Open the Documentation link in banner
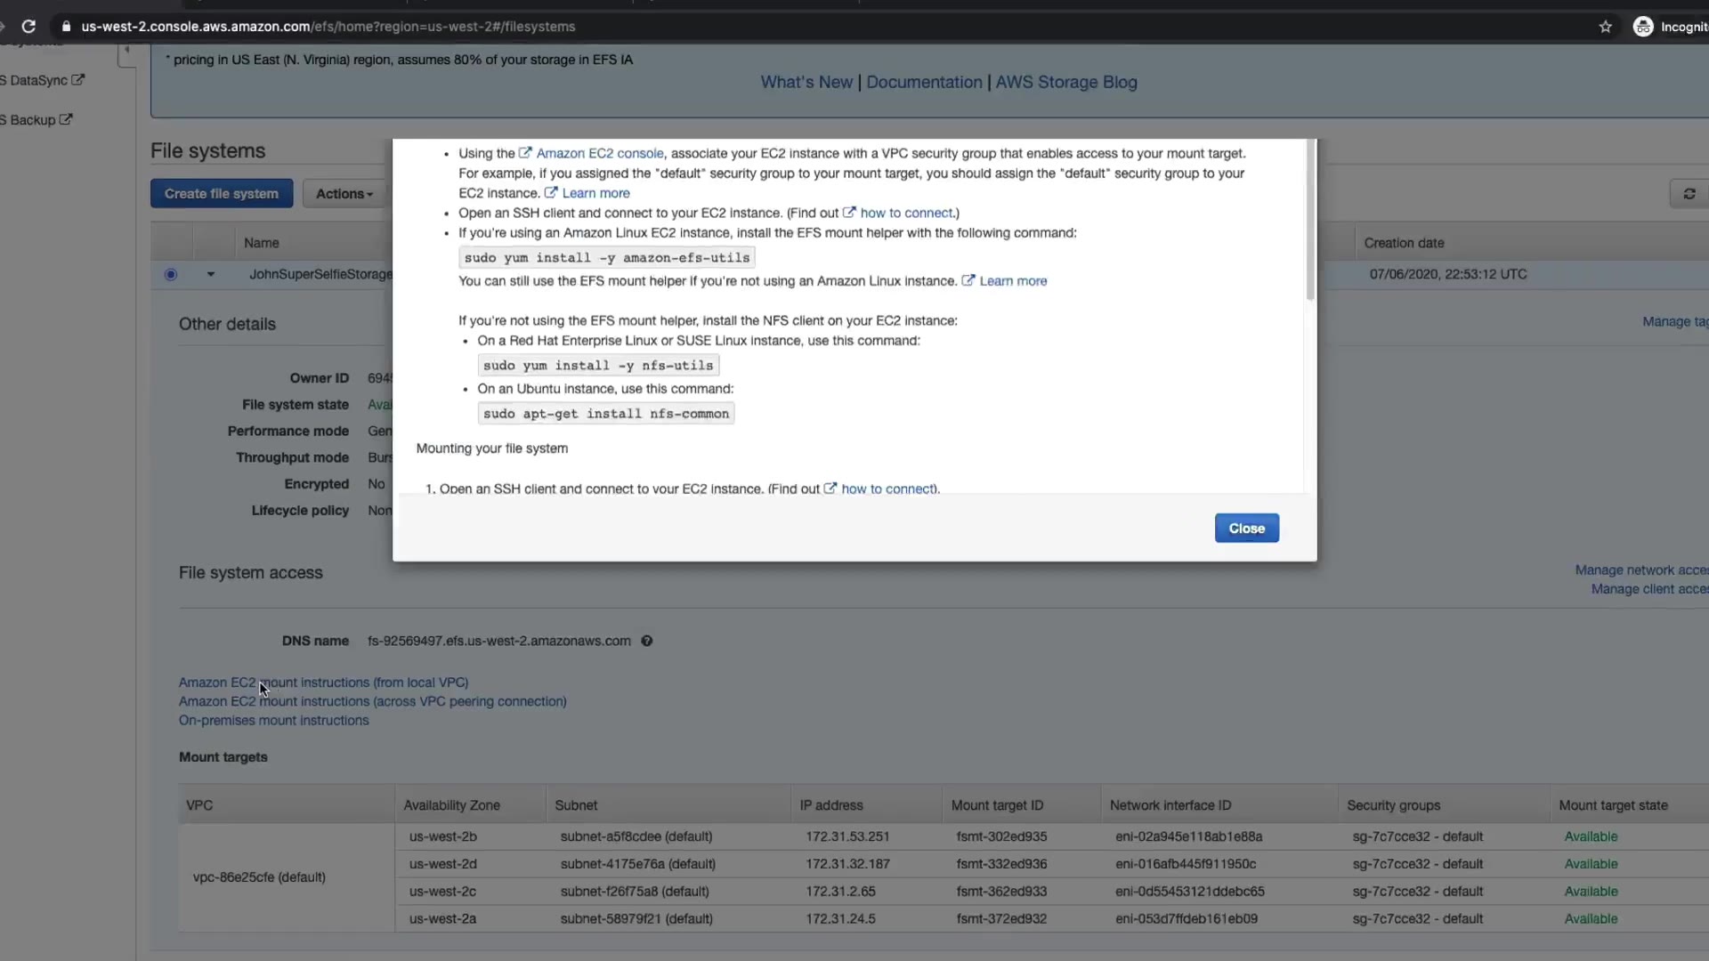The height and width of the screenshot is (961, 1709). [924, 82]
